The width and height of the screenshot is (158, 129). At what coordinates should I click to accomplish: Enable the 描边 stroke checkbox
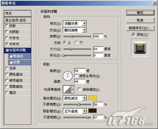[x=7, y=93]
